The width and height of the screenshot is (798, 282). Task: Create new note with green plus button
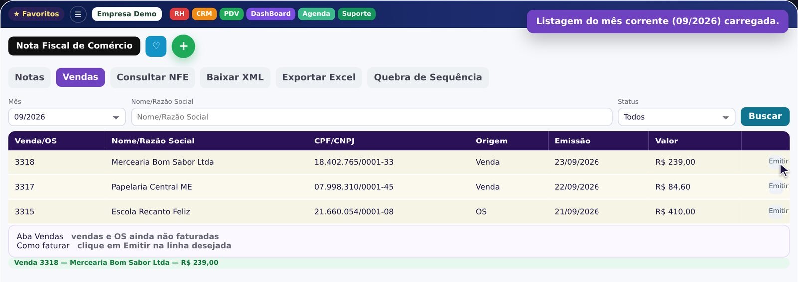point(183,46)
